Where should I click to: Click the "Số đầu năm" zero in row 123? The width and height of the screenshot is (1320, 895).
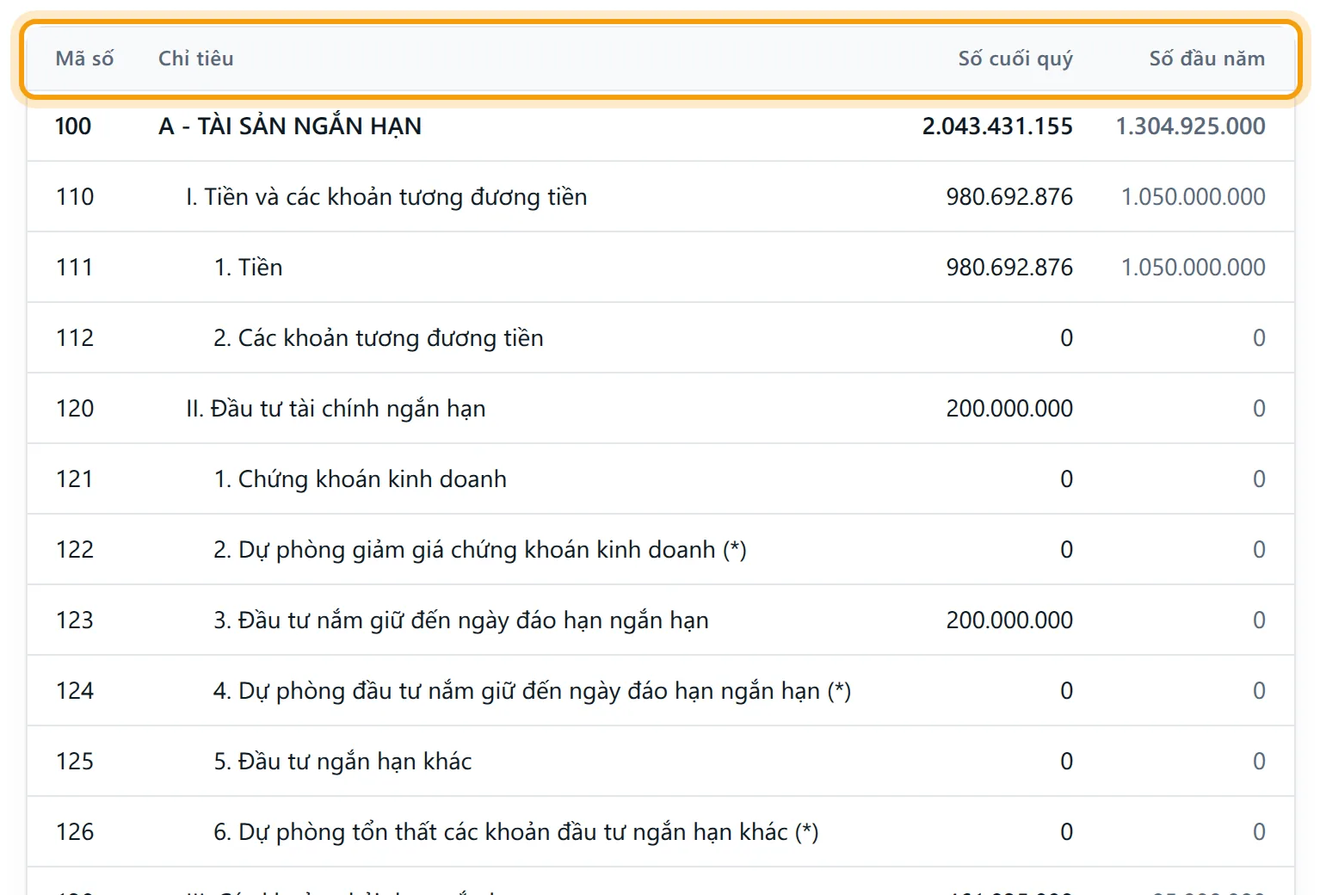click(x=1259, y=620)
